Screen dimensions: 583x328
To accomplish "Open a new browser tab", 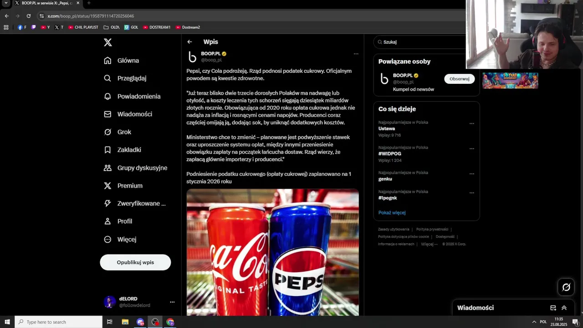I will (x=88, y=3).
